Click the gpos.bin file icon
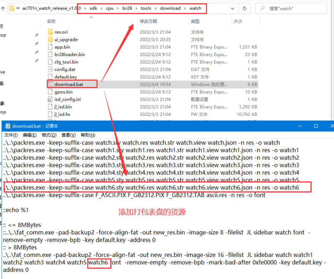Image resolution: width=334 pixels, height=279 pixels. click(x=50, y=91)
